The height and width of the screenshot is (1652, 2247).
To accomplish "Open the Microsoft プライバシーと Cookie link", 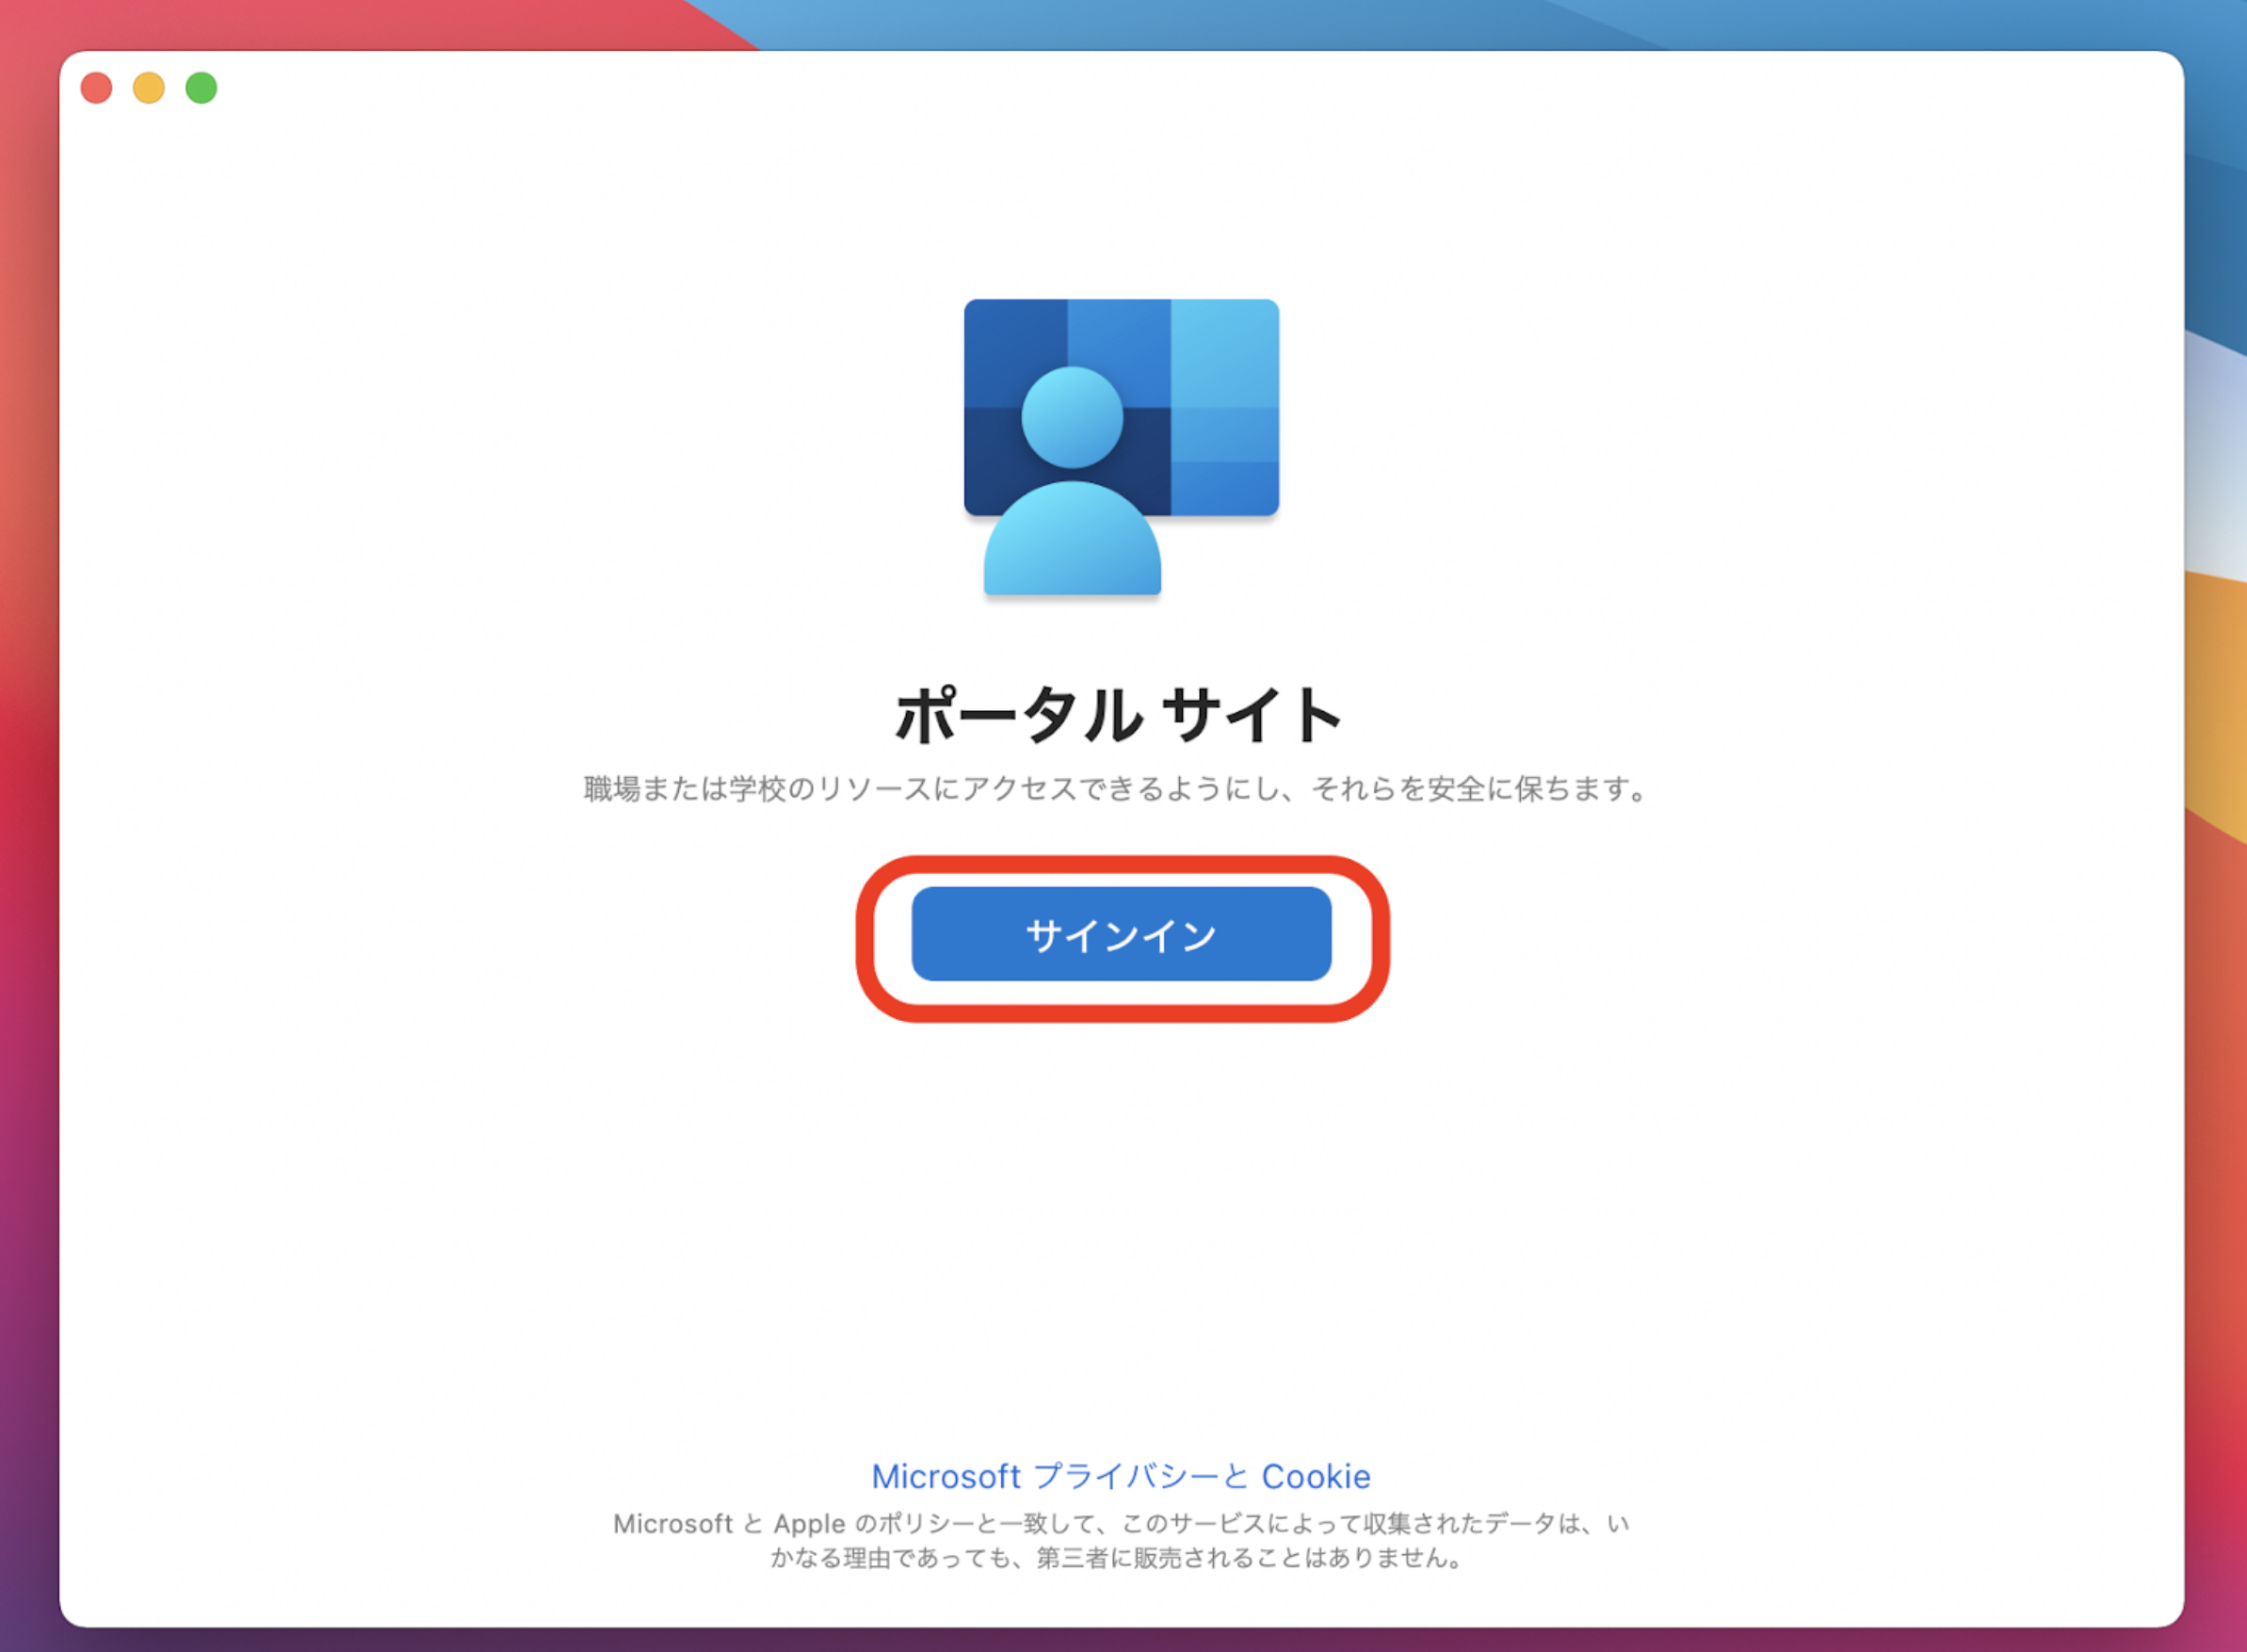I will click(1121, 1476).
